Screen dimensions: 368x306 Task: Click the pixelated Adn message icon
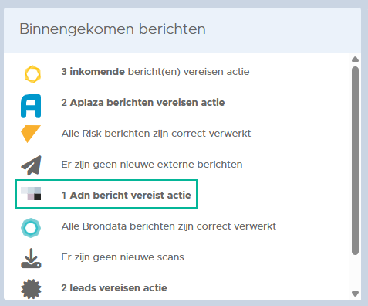[31, 194]
